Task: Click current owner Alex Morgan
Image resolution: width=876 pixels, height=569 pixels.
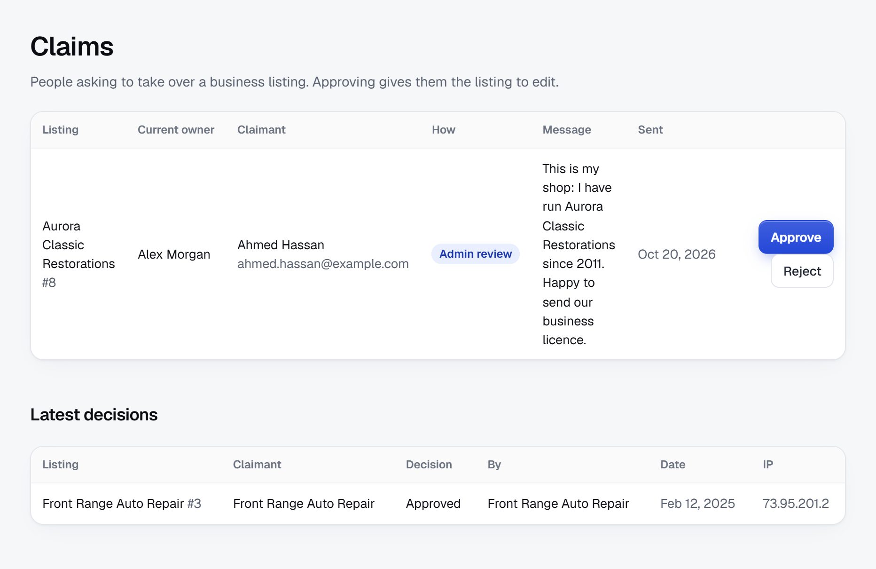Action: [174, 254]
